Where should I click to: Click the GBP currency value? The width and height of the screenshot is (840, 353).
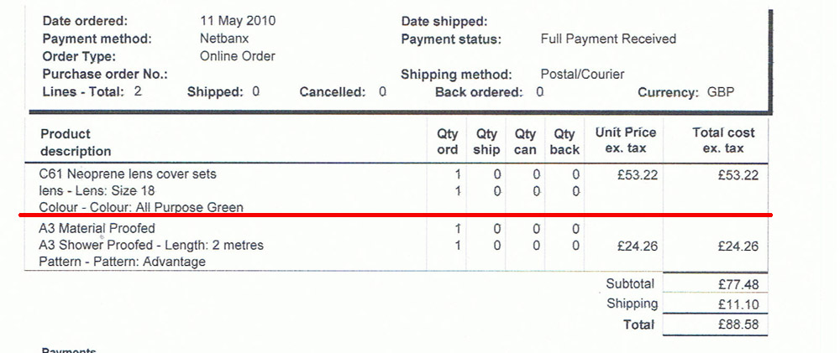click(720, 92)
